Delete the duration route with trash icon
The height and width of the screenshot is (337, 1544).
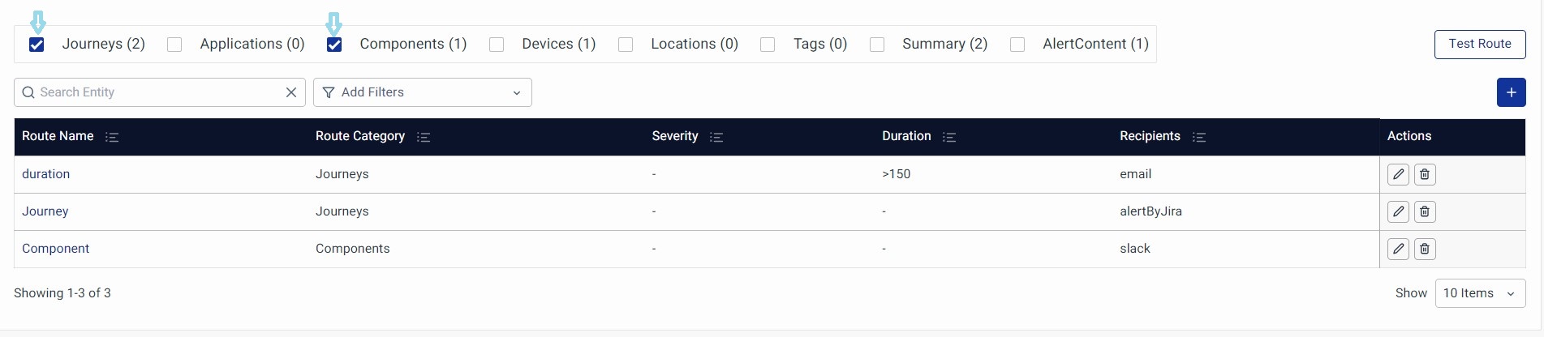1425,174
